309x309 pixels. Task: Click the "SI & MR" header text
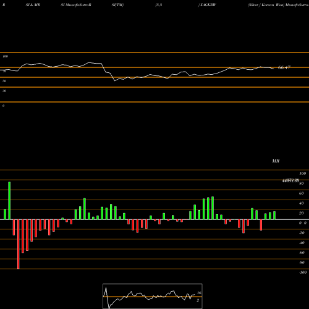coord(33,5)
